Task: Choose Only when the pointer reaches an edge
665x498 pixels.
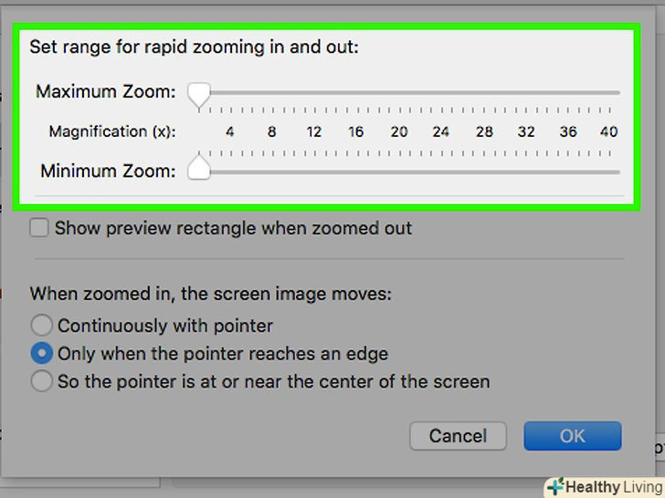Action: click(42, 354)
